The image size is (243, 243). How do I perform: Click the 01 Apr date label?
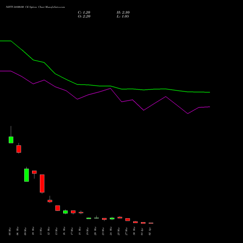142,231
